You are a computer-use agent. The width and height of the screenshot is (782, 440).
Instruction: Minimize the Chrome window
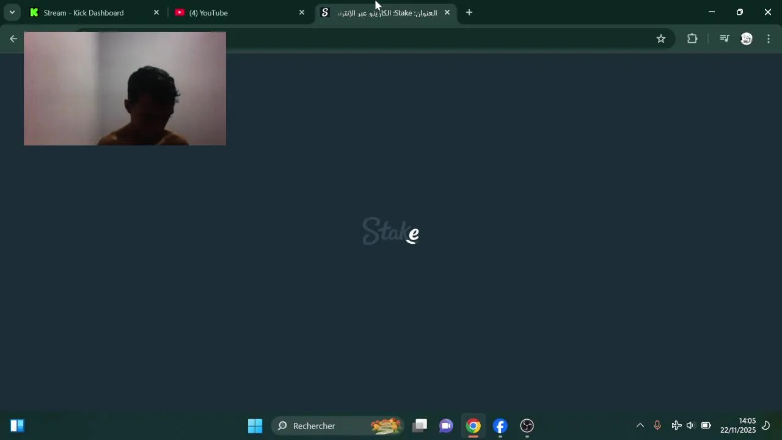pyautogui.click(x=711, y=12)
